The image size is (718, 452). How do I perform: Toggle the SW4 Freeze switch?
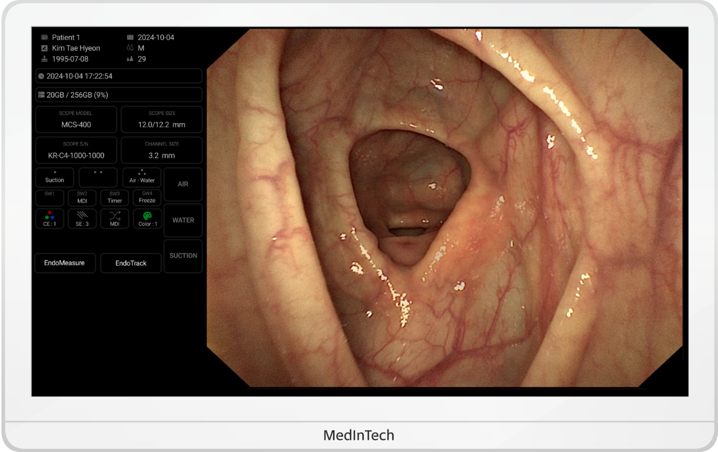point(147,198)
